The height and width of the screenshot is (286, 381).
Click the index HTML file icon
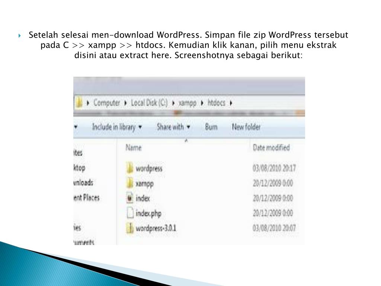(130, 198)
